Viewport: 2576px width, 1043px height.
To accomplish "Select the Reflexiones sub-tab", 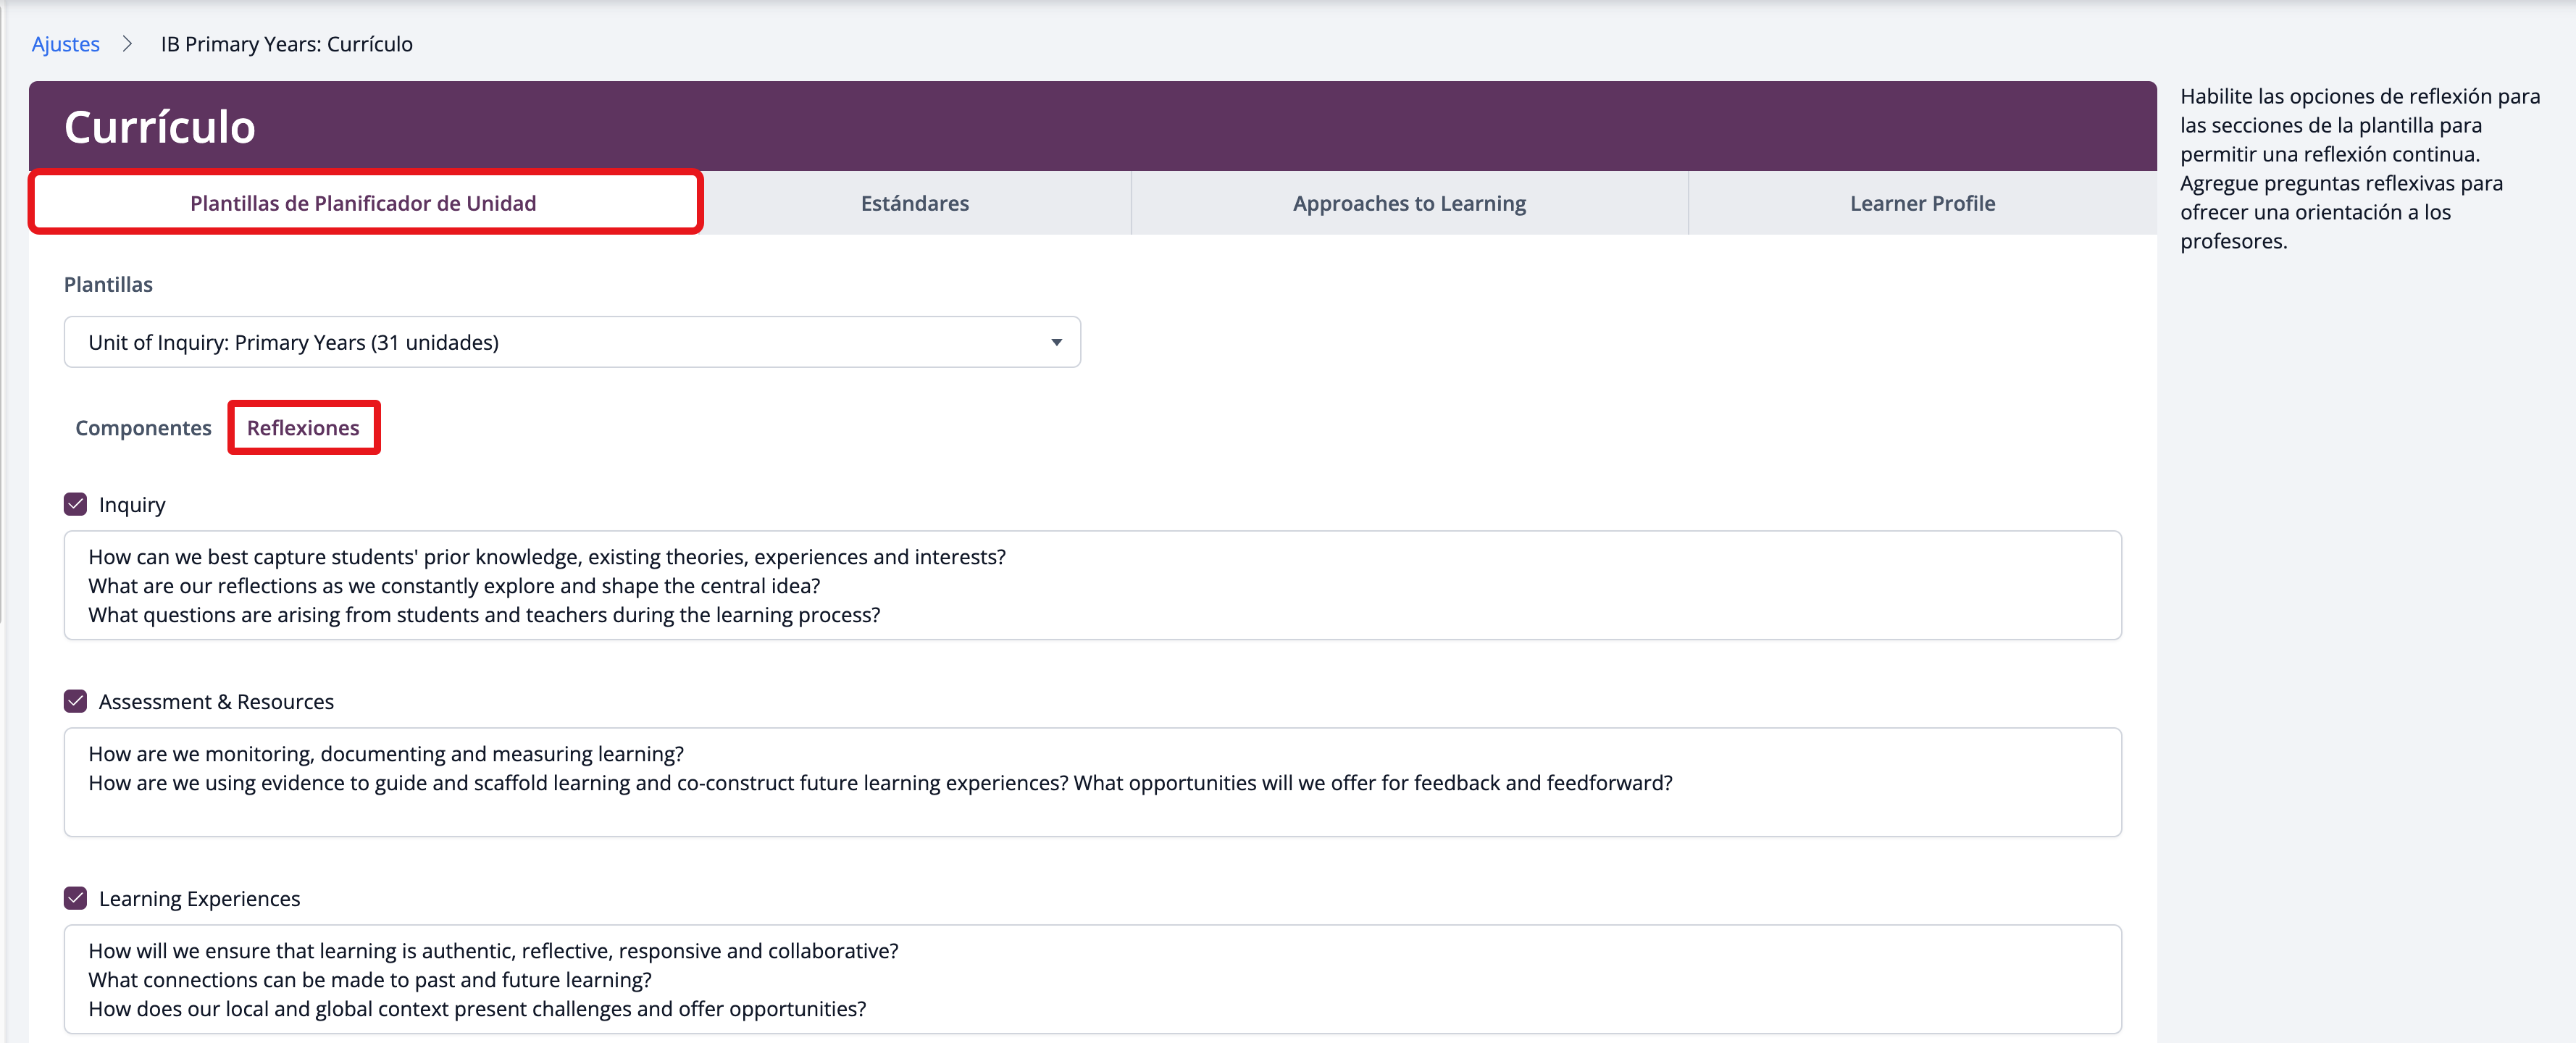I will coord(303,428).
